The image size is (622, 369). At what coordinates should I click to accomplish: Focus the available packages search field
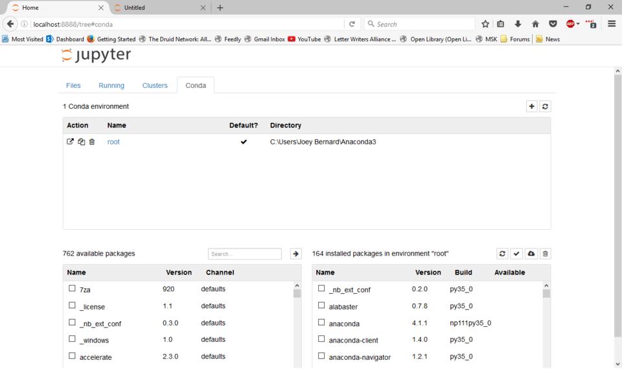(x=245, y=254)
